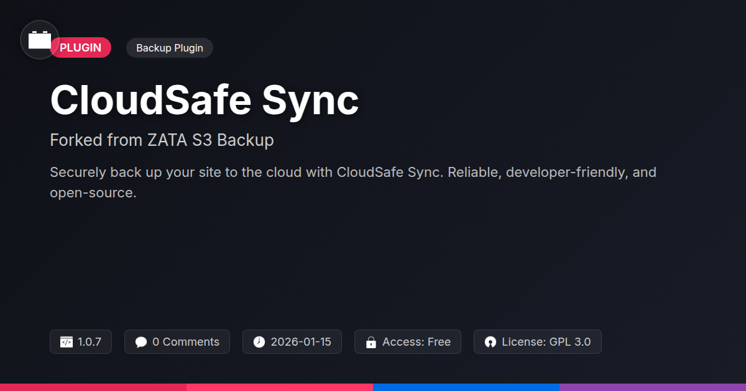Click the padlock access icon
746x391 pixels.
tap(371, 342)
